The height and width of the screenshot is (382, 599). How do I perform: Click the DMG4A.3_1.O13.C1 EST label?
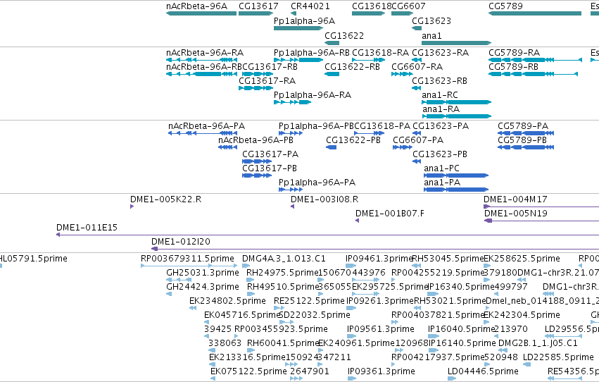tap(284, 259)
